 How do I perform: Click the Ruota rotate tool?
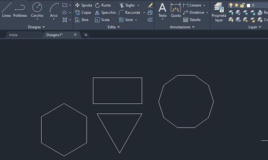pyautogui.click(x=103, y=5)
